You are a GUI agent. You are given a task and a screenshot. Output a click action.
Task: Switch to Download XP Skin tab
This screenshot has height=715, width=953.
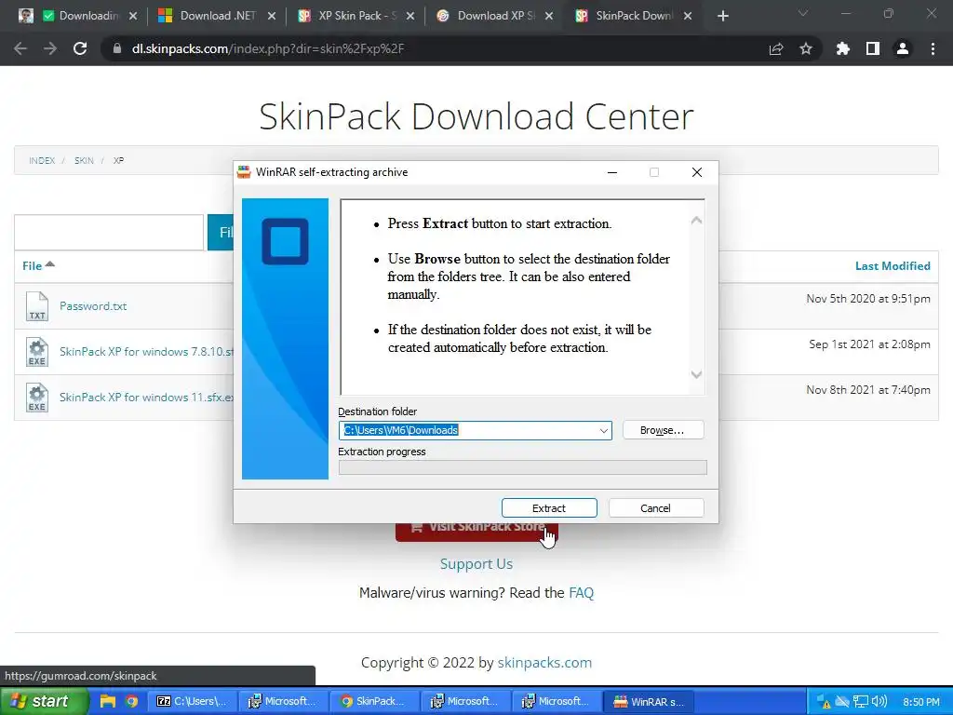tap(496, 16)
